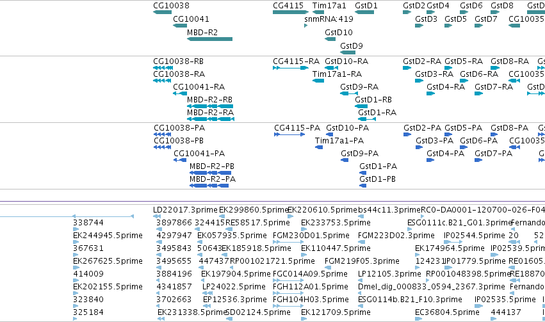Select the MBD-R2 gene bar

click(209, 39)
